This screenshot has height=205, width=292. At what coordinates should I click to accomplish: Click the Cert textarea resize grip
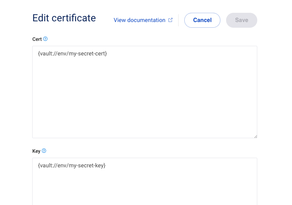[255, 136]
